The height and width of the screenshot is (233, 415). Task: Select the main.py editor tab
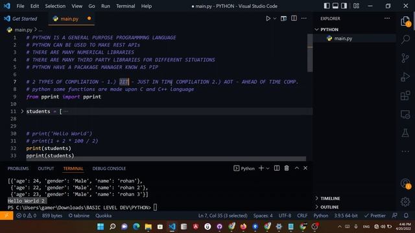69,19
